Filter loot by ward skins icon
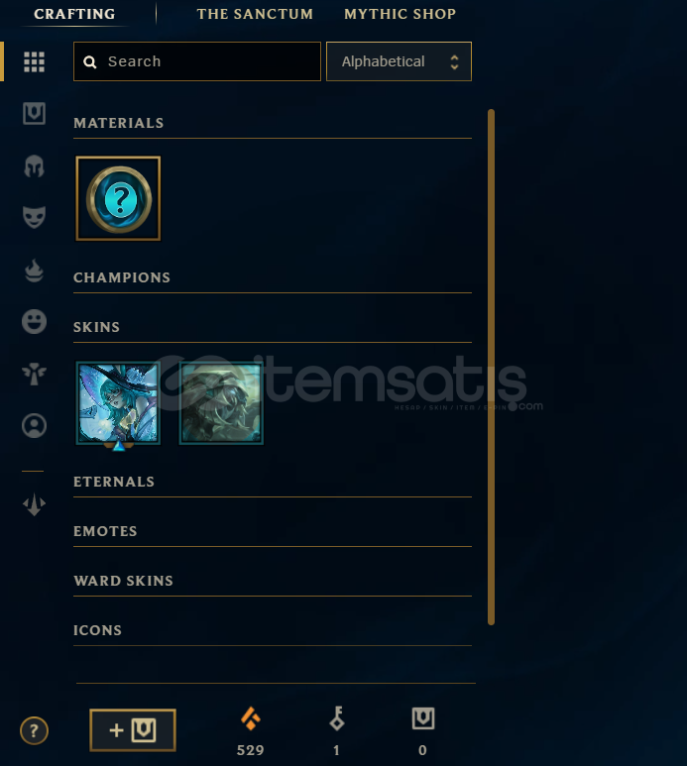Image resolution: width=687 pixels, height=766 pixels. coord(35,374)
